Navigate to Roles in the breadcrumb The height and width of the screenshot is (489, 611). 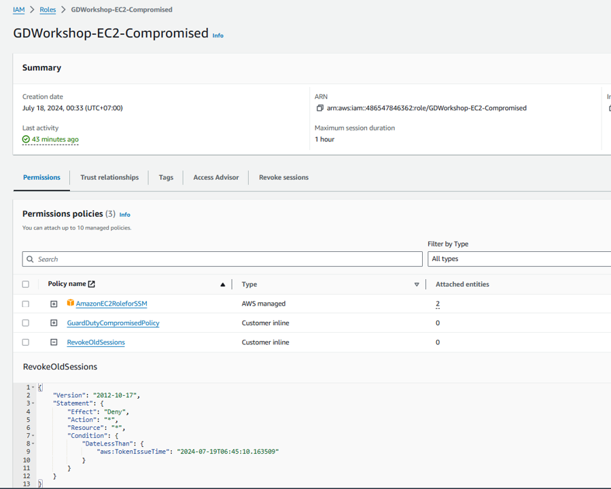(48, 10)
